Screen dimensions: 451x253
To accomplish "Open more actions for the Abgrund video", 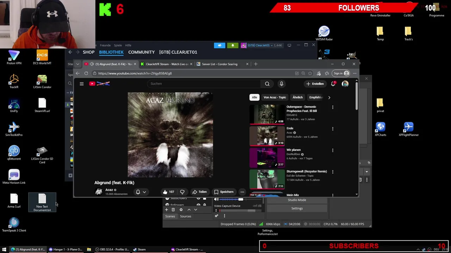I will (242, 192).
